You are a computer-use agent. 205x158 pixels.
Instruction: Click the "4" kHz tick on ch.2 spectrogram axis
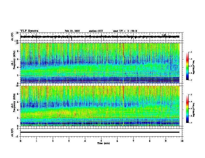tap(18, 110)
